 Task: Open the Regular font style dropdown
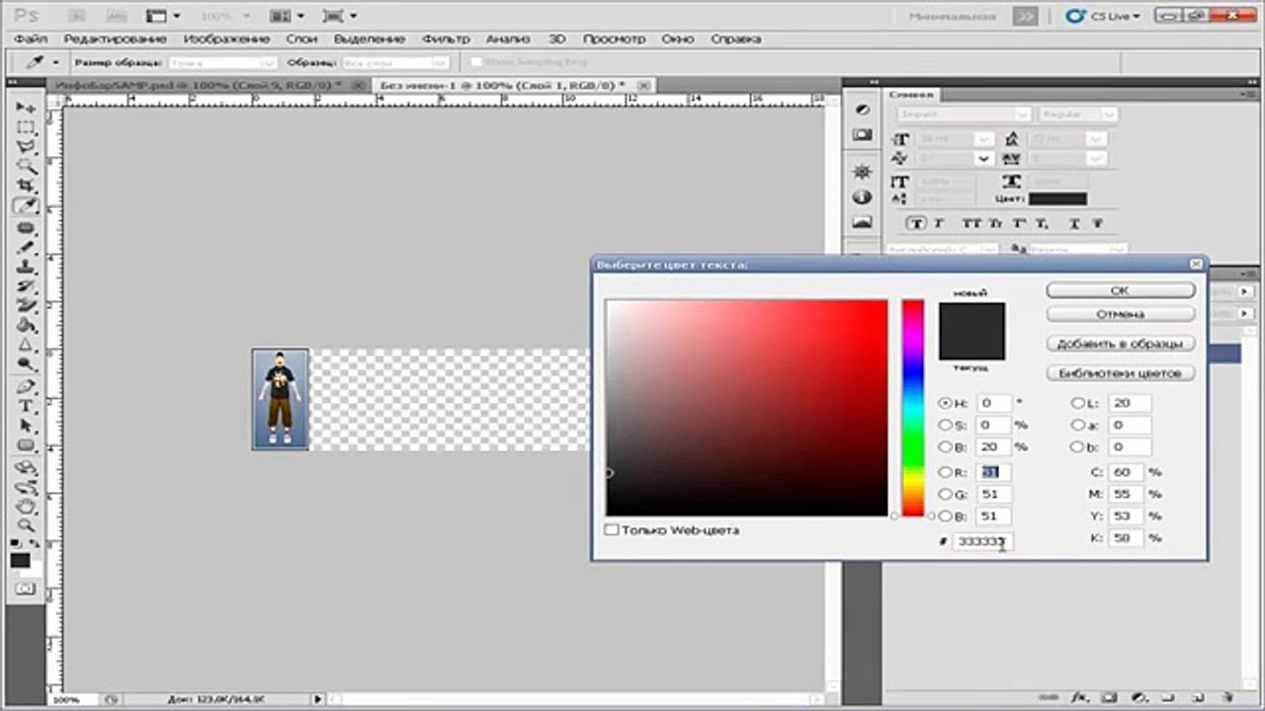point(1109,115)
